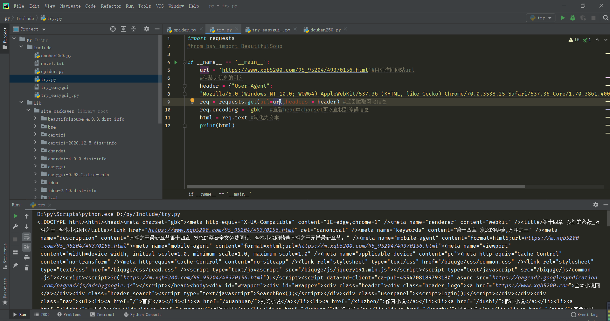Expand the chardet folder
This screenshot has height=321, width=610.
35,150
